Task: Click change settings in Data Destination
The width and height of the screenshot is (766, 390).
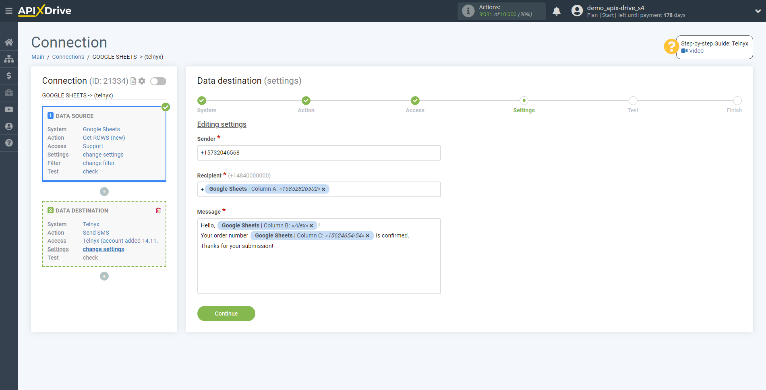Action: (x=104, y=249)
